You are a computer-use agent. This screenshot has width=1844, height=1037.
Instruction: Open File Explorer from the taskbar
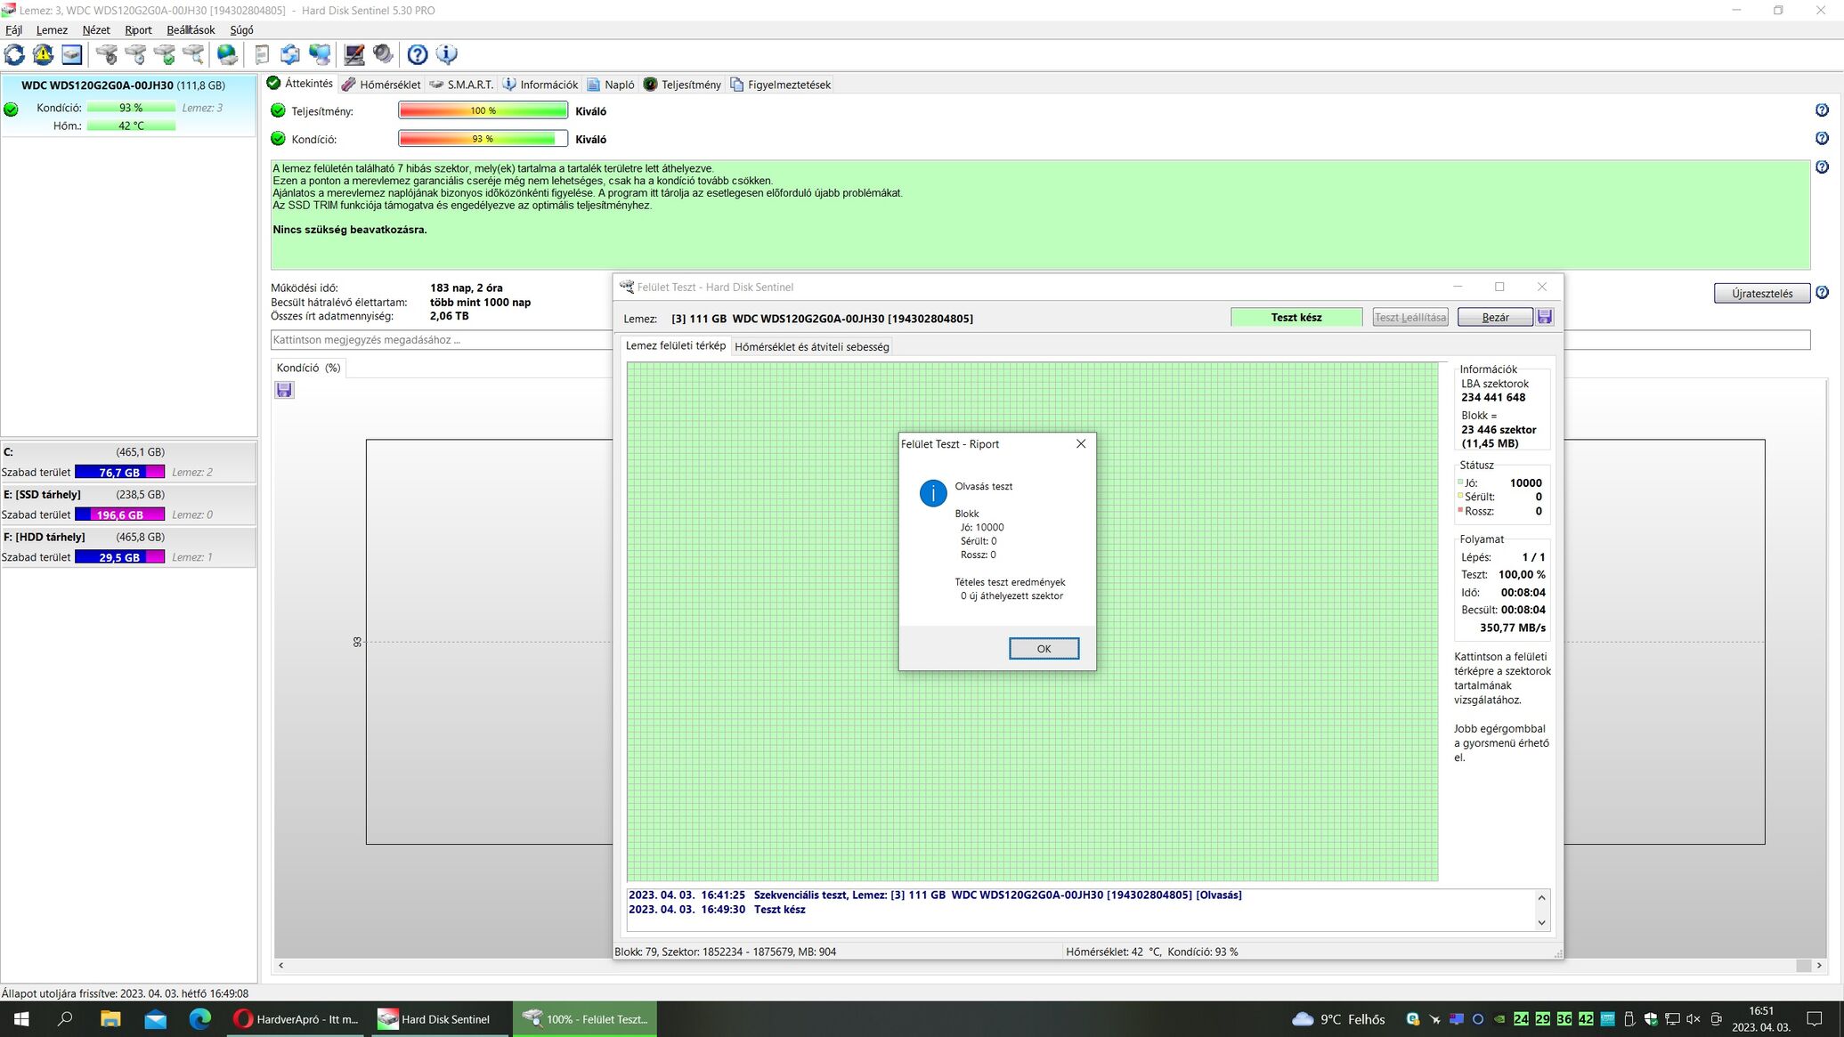click(x=110, y=1019)
